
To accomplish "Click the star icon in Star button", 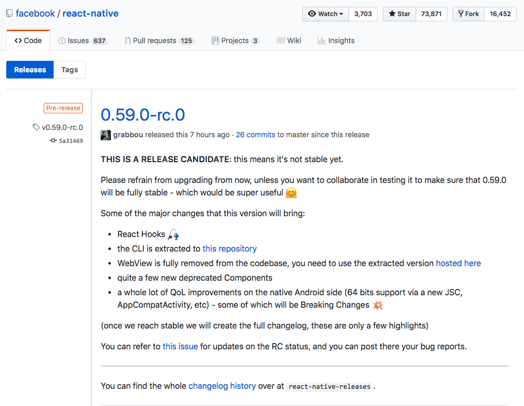I will coord(392,14).
